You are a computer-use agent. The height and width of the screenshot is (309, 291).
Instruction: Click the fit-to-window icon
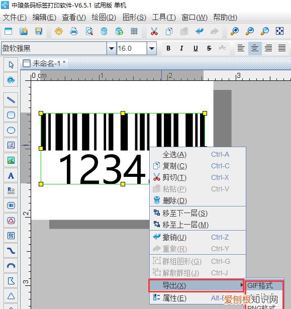coord(279,31)
